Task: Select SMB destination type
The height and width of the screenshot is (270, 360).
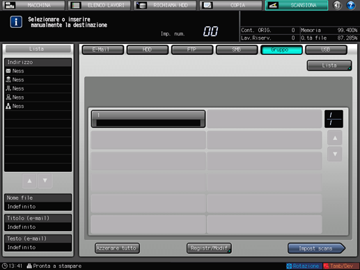Action: [237, 49]
